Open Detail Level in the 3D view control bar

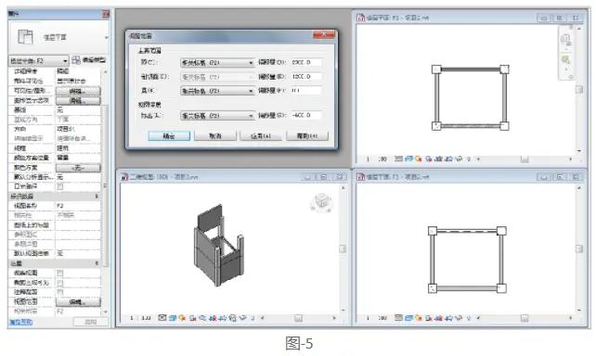(162, 318)
